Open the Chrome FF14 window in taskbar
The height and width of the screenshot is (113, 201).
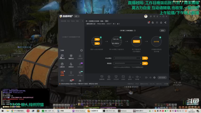pos(18,111)
